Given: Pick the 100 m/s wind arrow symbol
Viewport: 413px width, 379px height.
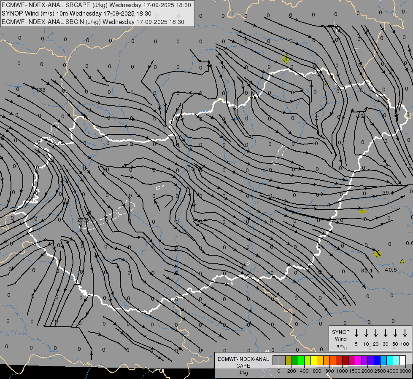Looking at the screenshot, I should coord(405,333).
